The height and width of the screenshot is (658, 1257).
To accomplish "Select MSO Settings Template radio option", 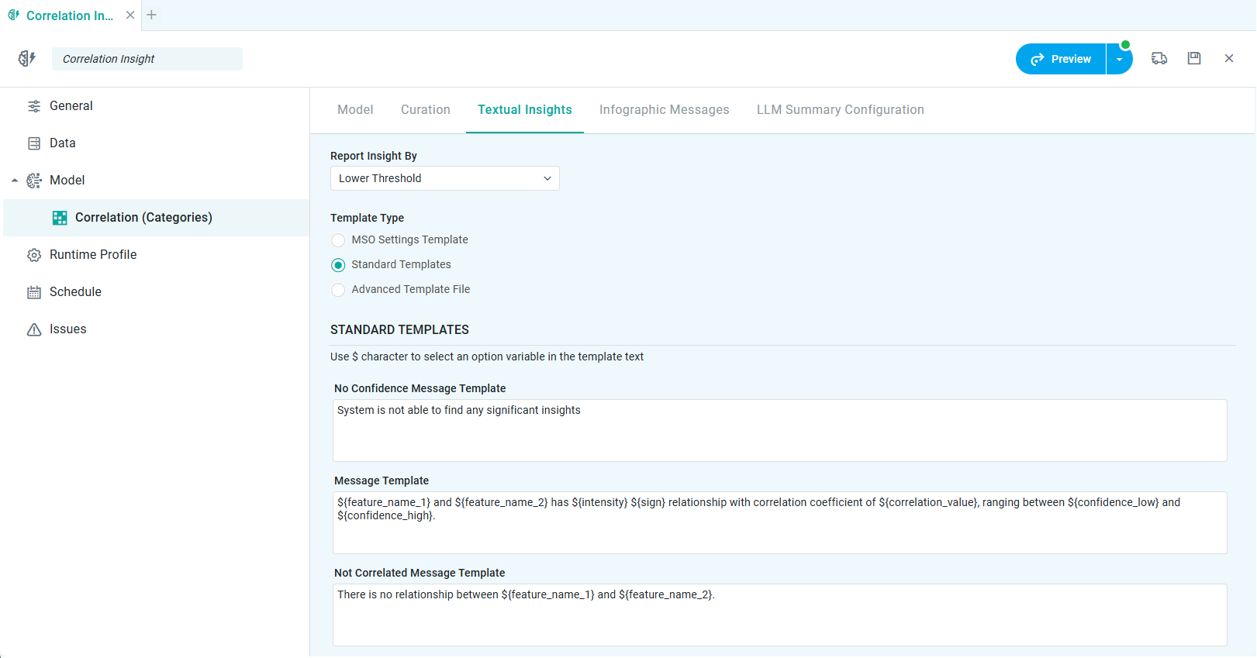I will (x=338, y=240).
